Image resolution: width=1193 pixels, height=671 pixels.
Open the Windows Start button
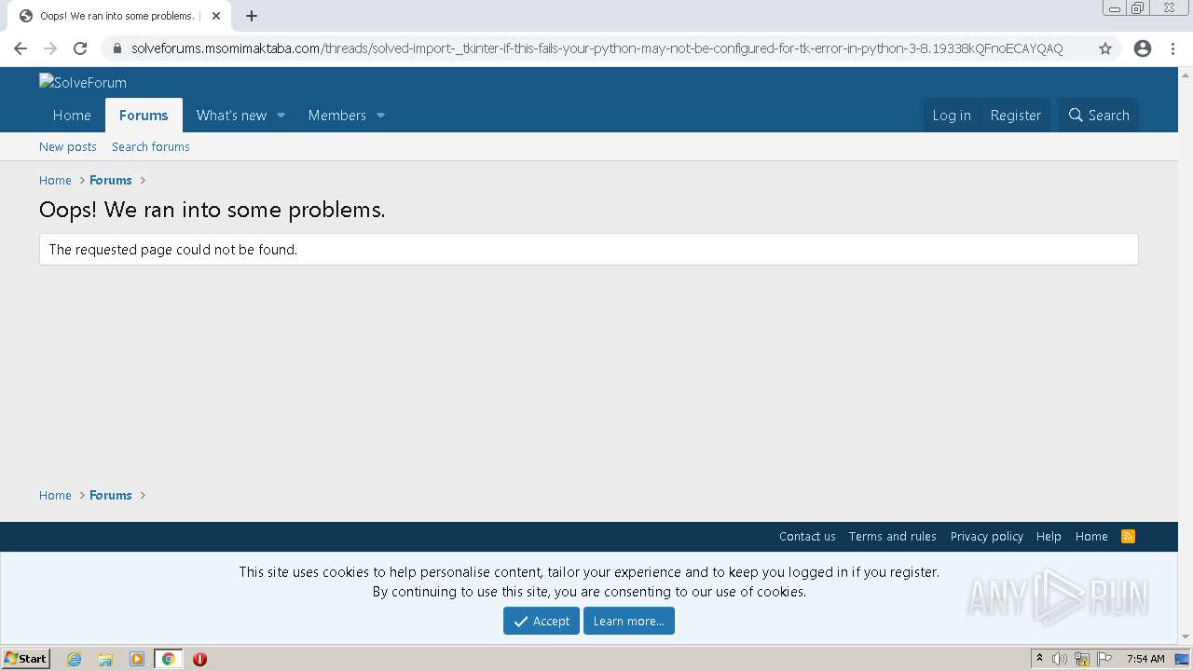pyautogui.click(x=25, y=659)
